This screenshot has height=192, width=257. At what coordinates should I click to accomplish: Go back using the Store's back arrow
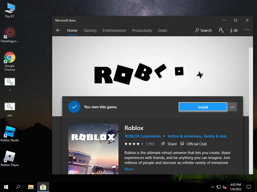(x=58, y=30)
